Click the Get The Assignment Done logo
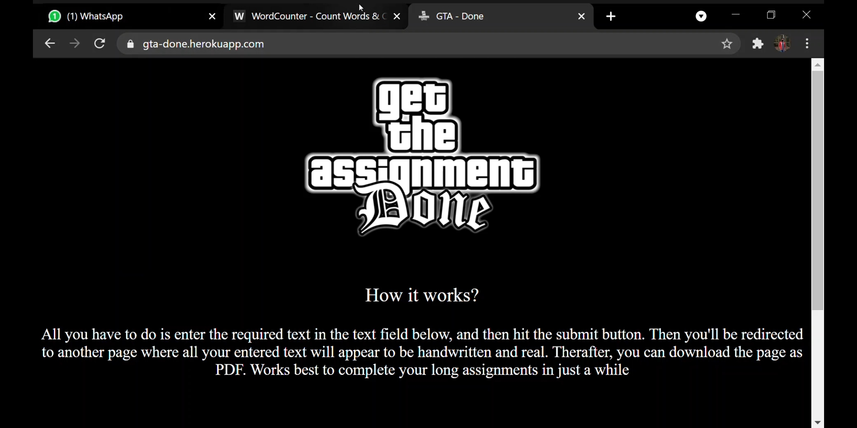The width and height of the screenshot is (857, 428). pyautogui.click(x=422, y=157)
